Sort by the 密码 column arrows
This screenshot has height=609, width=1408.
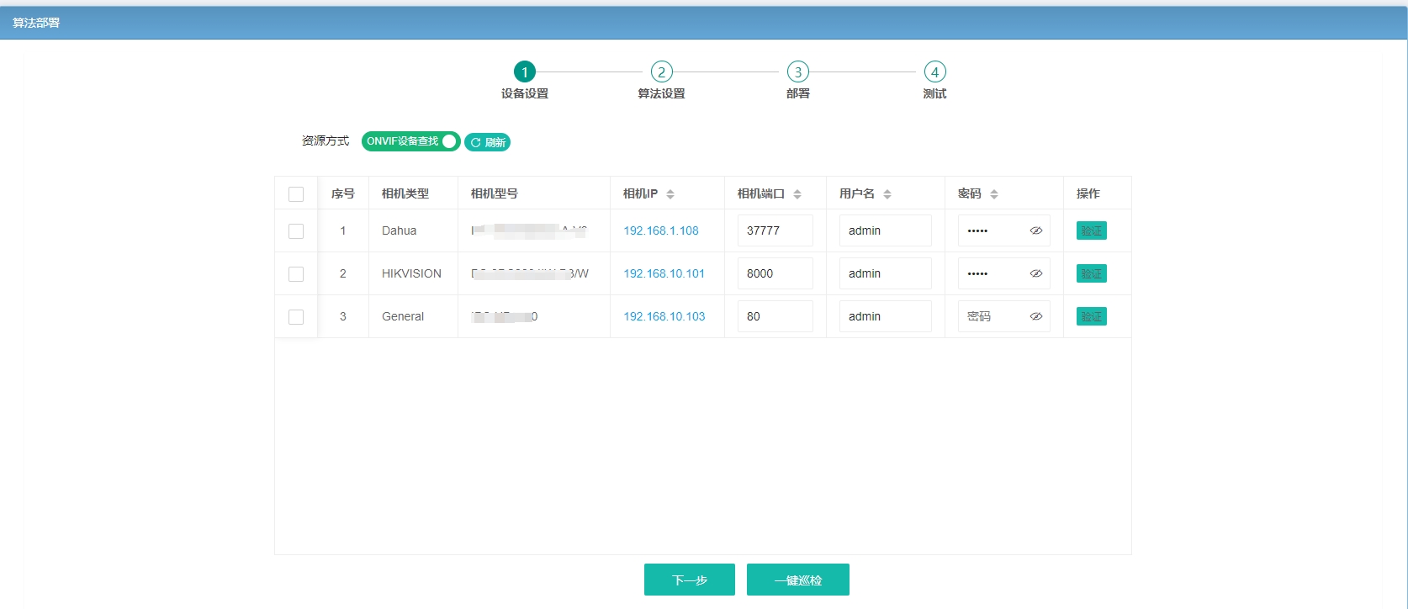(x=994, y=194)
